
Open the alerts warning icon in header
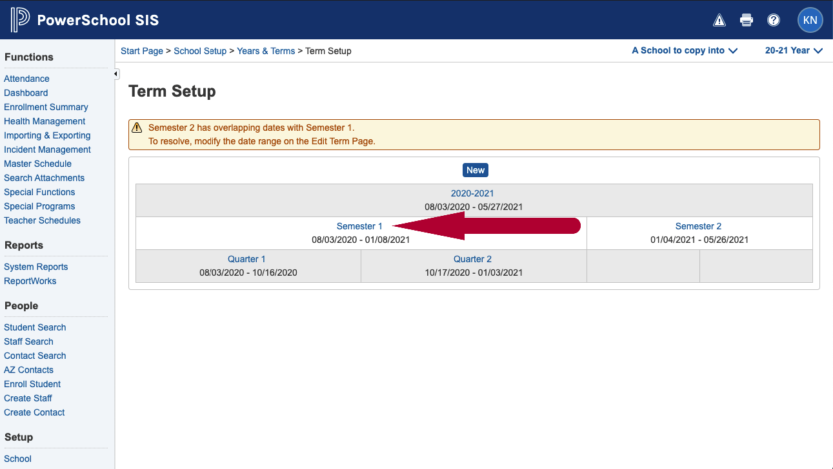point(719,20)
